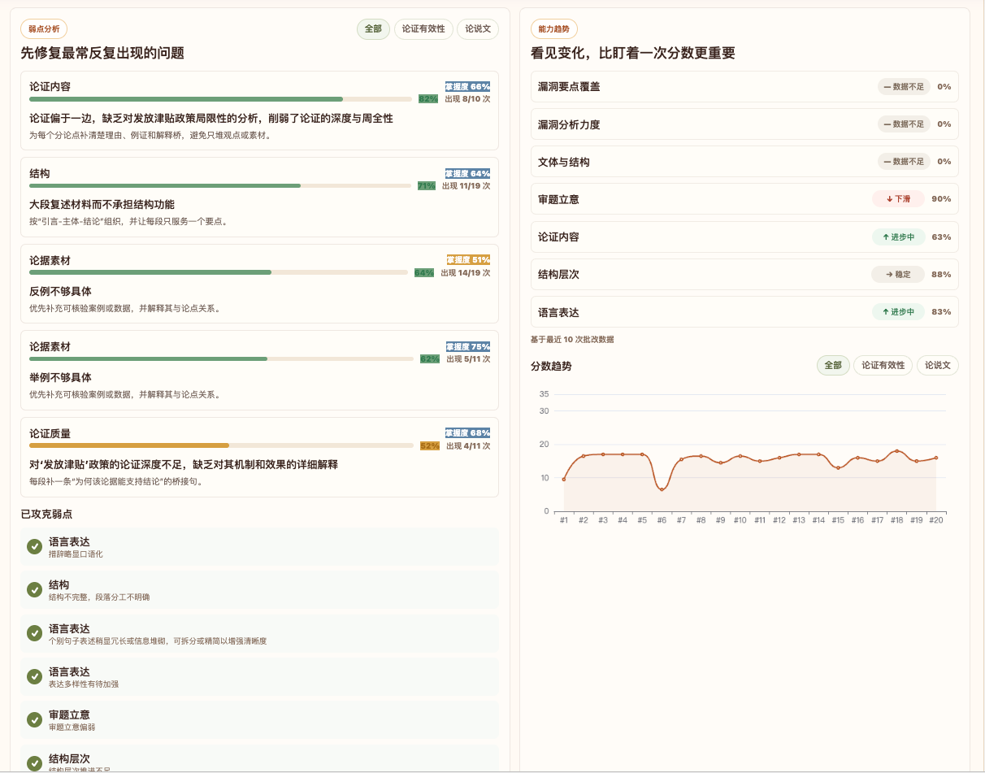Open the 论证内容 weakness card heading
Screen dimensions: 985x773
50,86
